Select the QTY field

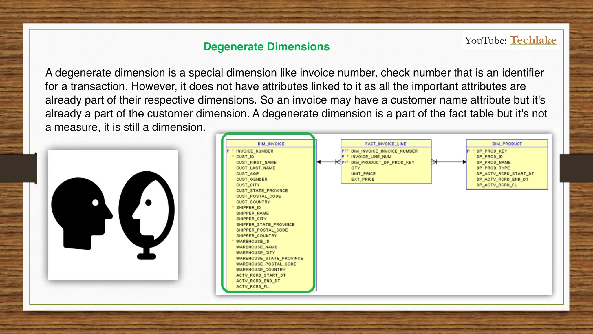click(x=356, y=168)
